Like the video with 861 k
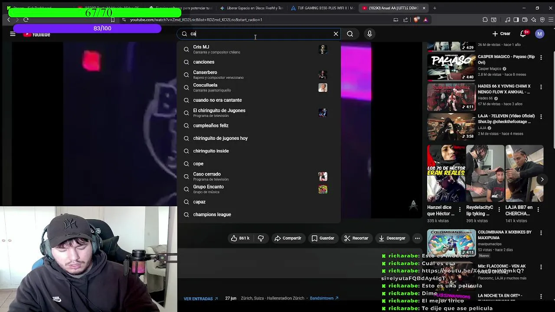555x312 pixels. pyautogui.click(x=240, y=238)
